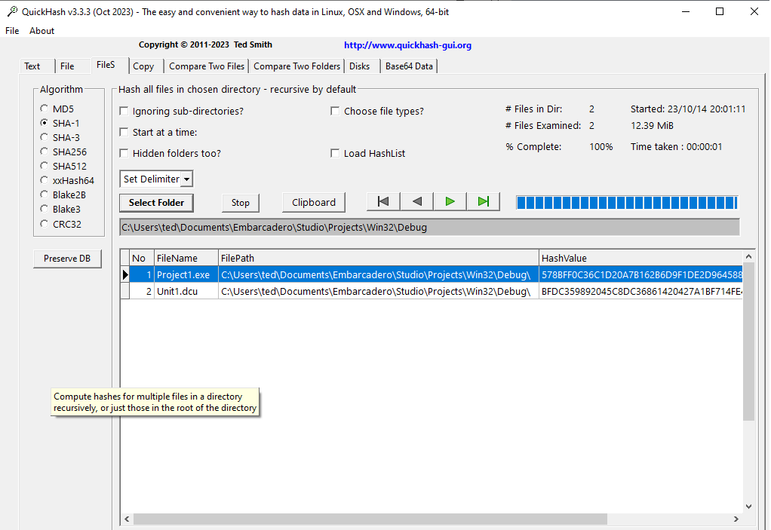Enable Ignoring sub-directories checkbox
The width and height of the screenshot is (771, 530).
[124, 112]
